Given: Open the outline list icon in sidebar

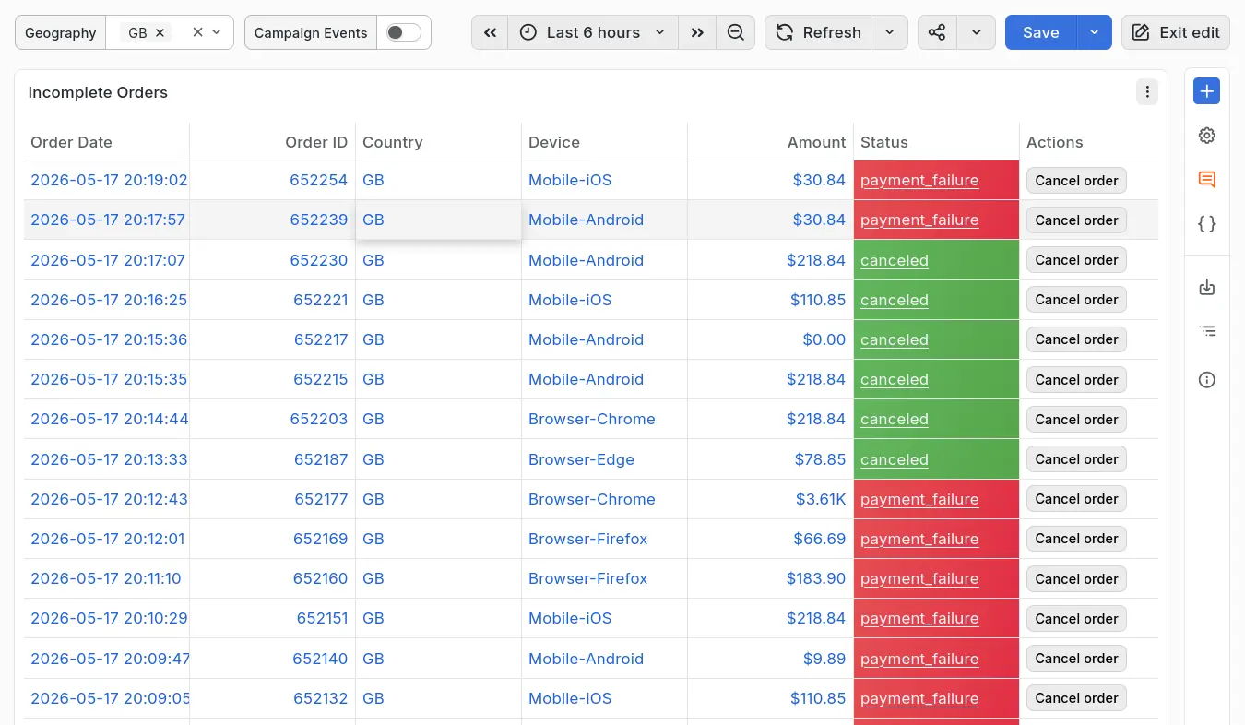Looking at the screenshot, I should [x=1207, y=331].
